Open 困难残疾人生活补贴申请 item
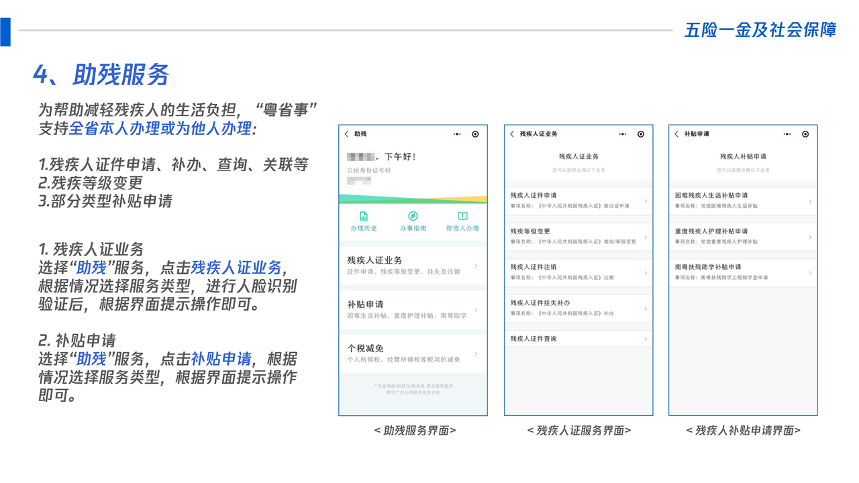859x483 pixels. pos(743,201)
